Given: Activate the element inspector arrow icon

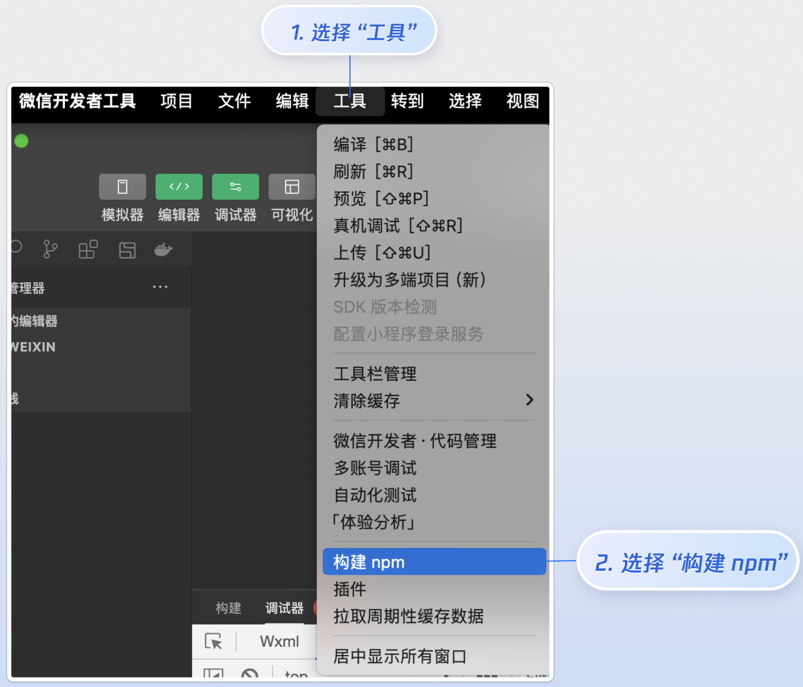Looking at the screenshot, I should click(213, 642).
